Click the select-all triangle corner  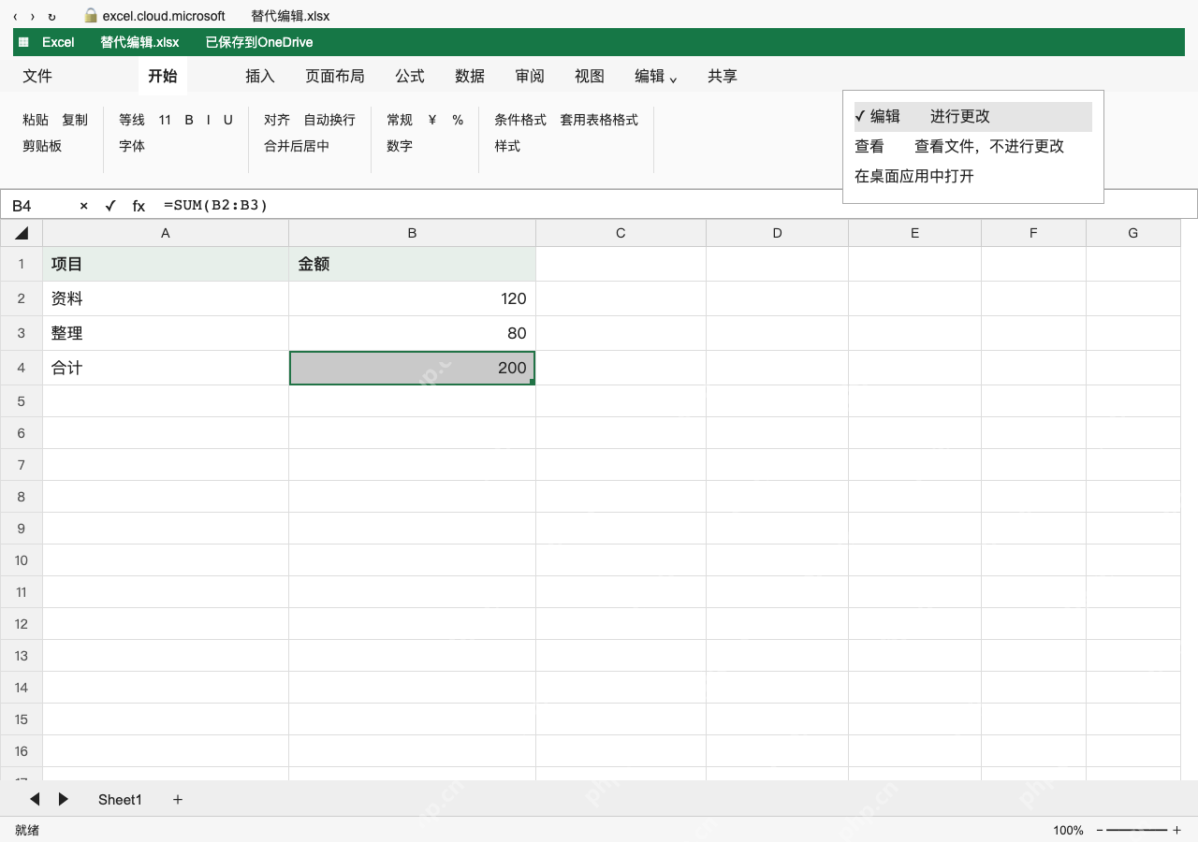tap(22, 233)
